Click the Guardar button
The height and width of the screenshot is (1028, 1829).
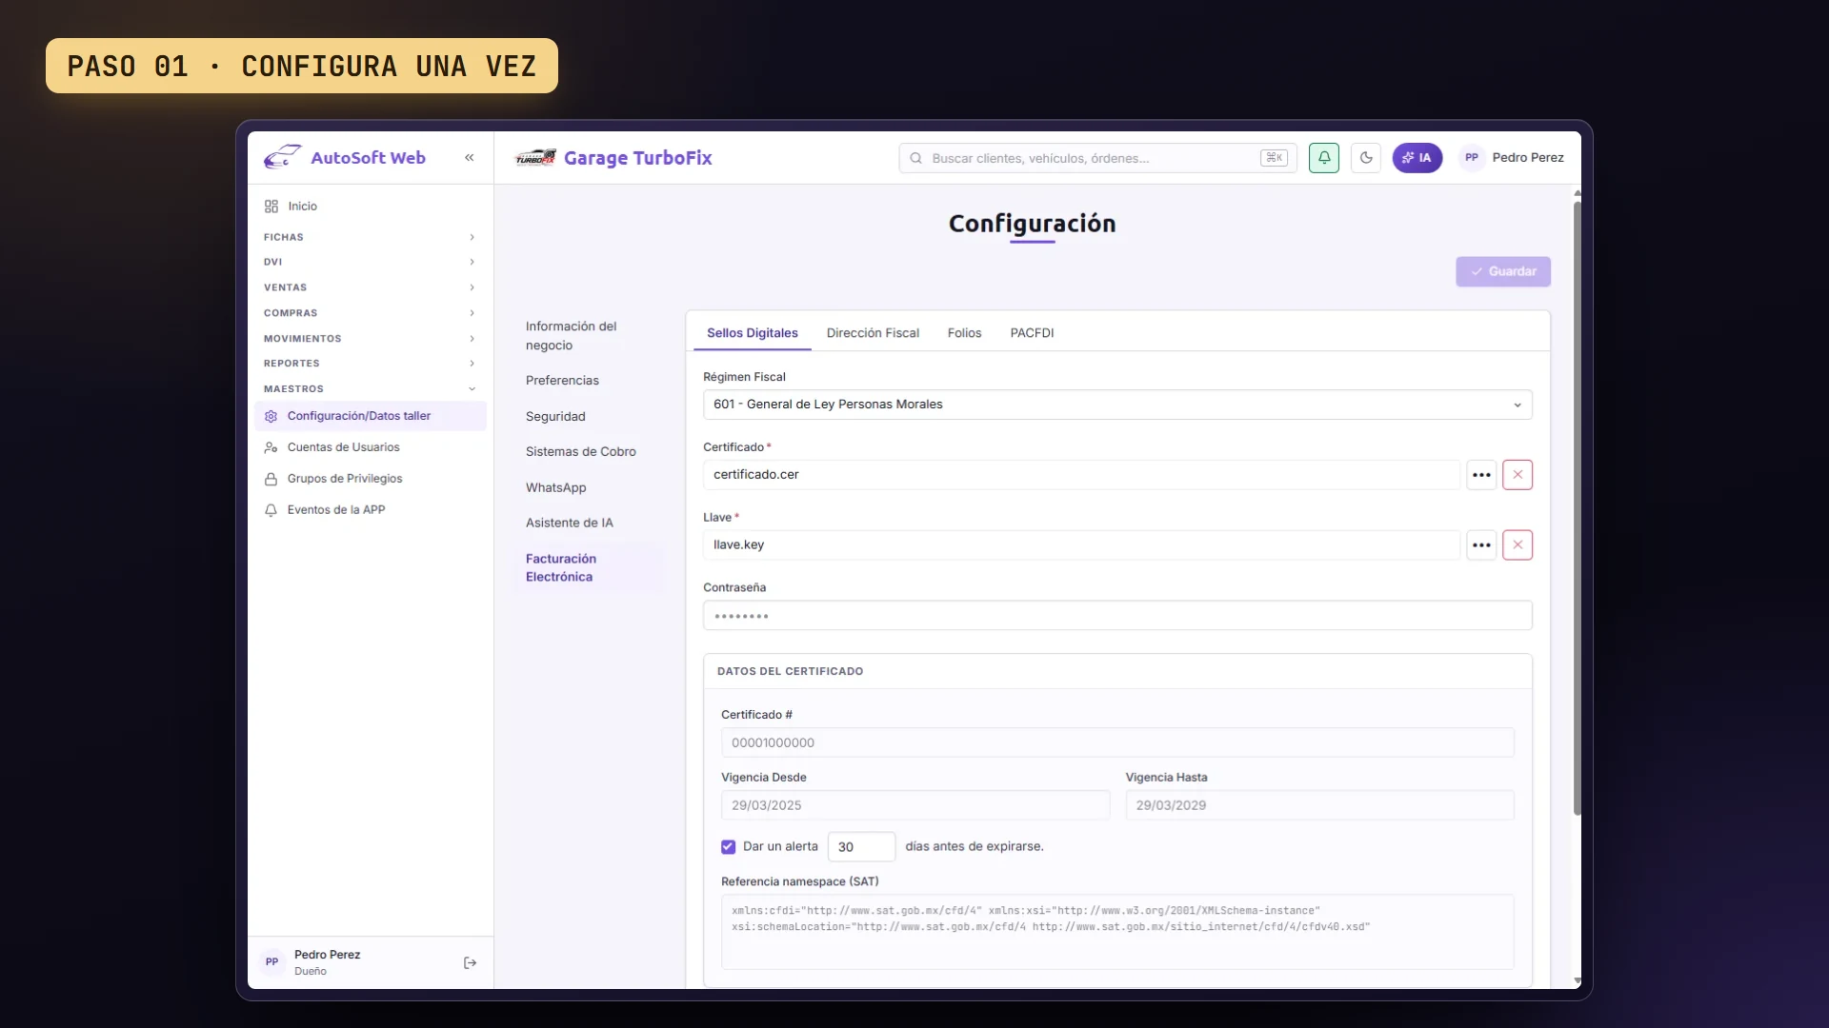coord(1503,271)
